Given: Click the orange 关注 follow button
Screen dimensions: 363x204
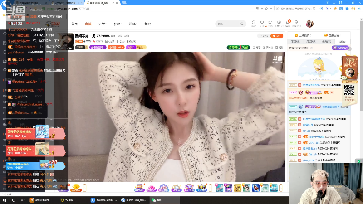Looking at the screenshot, I should pos(277,36).
